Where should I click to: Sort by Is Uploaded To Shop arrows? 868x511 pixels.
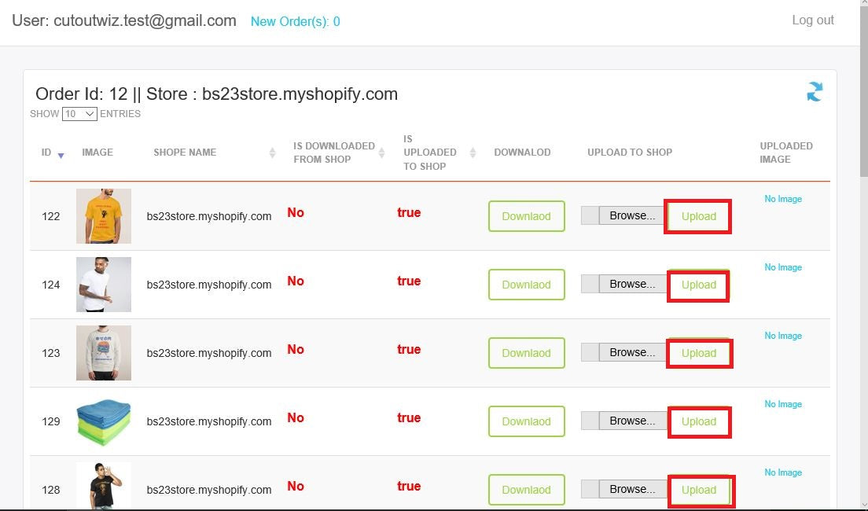473,153
